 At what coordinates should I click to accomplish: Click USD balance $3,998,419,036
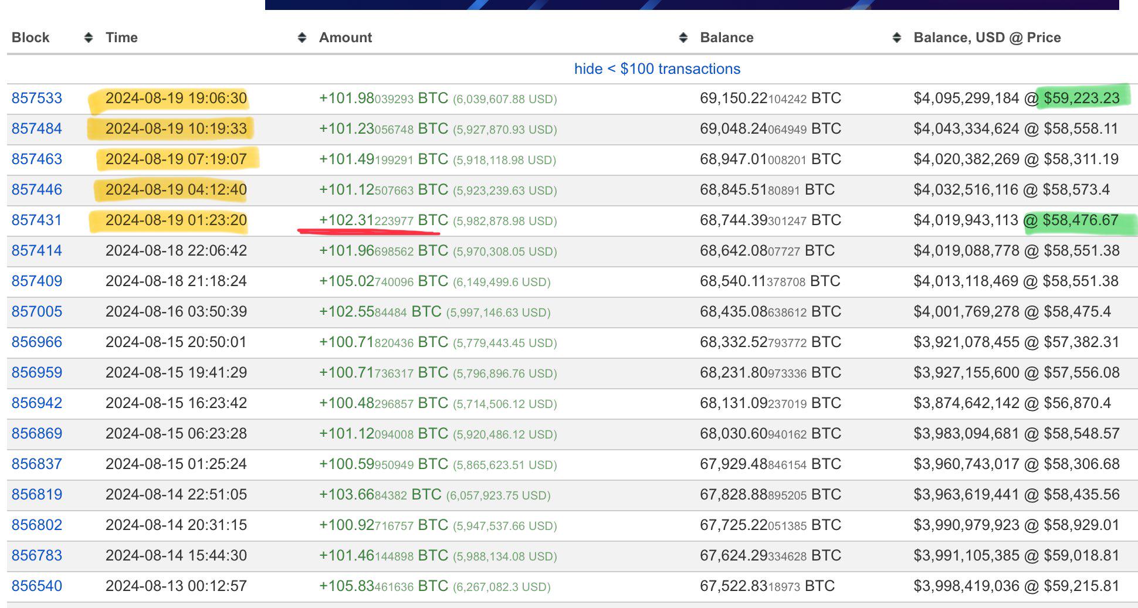pos(966,586)
